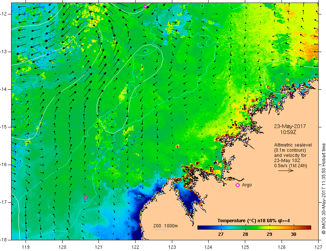Click the magenta Argo float circle near longitude 120.6
The height and width of the screenshot is (251, 326).
pos(86,198)
